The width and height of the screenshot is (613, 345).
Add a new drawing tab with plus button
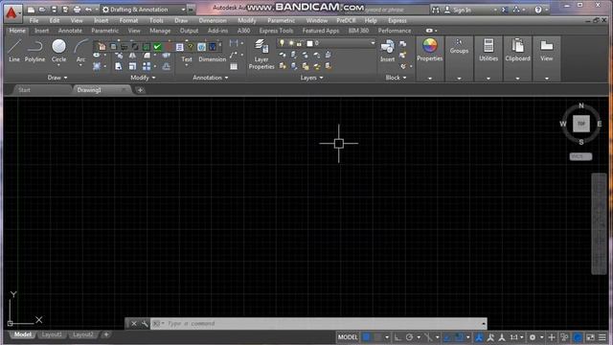click(x=140, y=90)
